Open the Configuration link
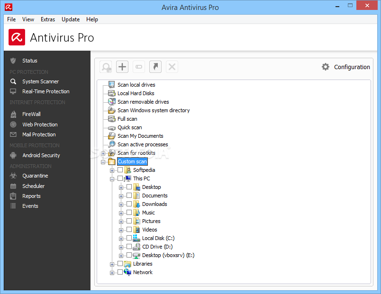The width and height of the screenshot is (381, 294). pyautogui.click(x=352, y=67)
